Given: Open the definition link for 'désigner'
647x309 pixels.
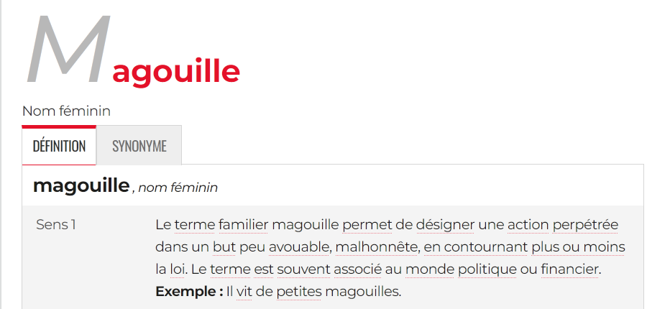Looking at the screenshot, I should pos(445,225).
